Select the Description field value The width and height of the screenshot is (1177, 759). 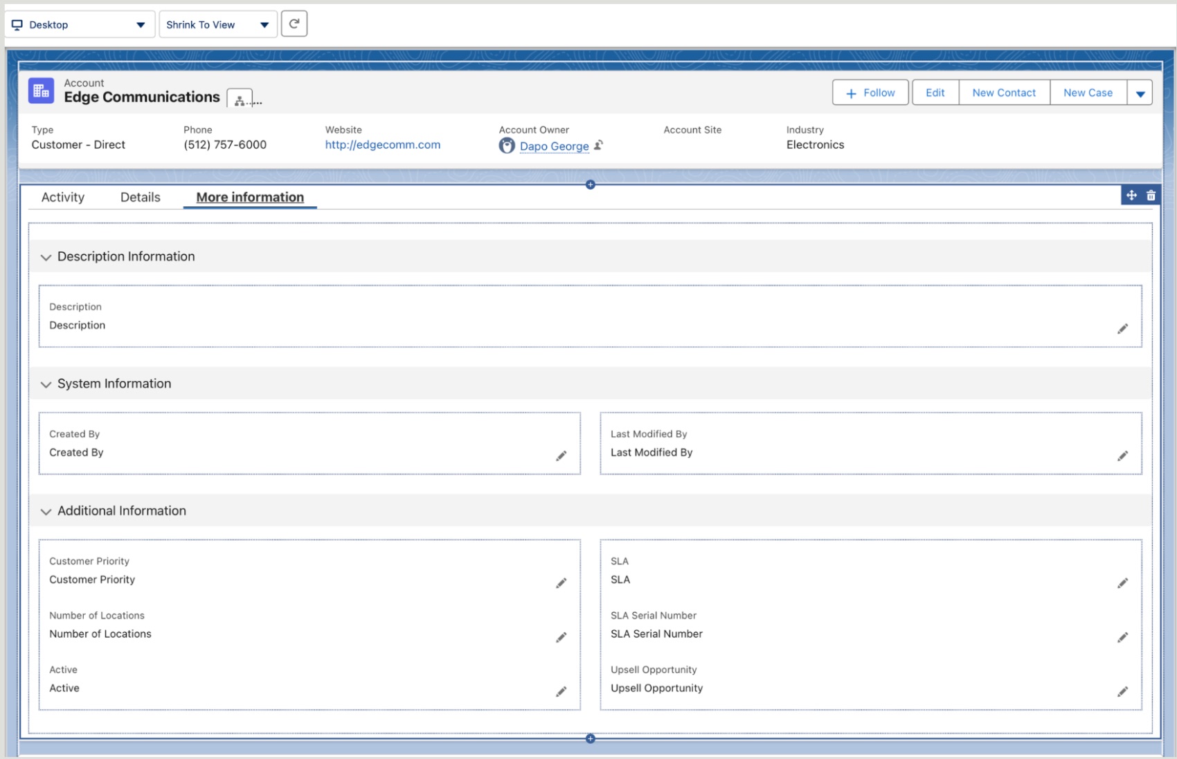(x=78, y=325)
